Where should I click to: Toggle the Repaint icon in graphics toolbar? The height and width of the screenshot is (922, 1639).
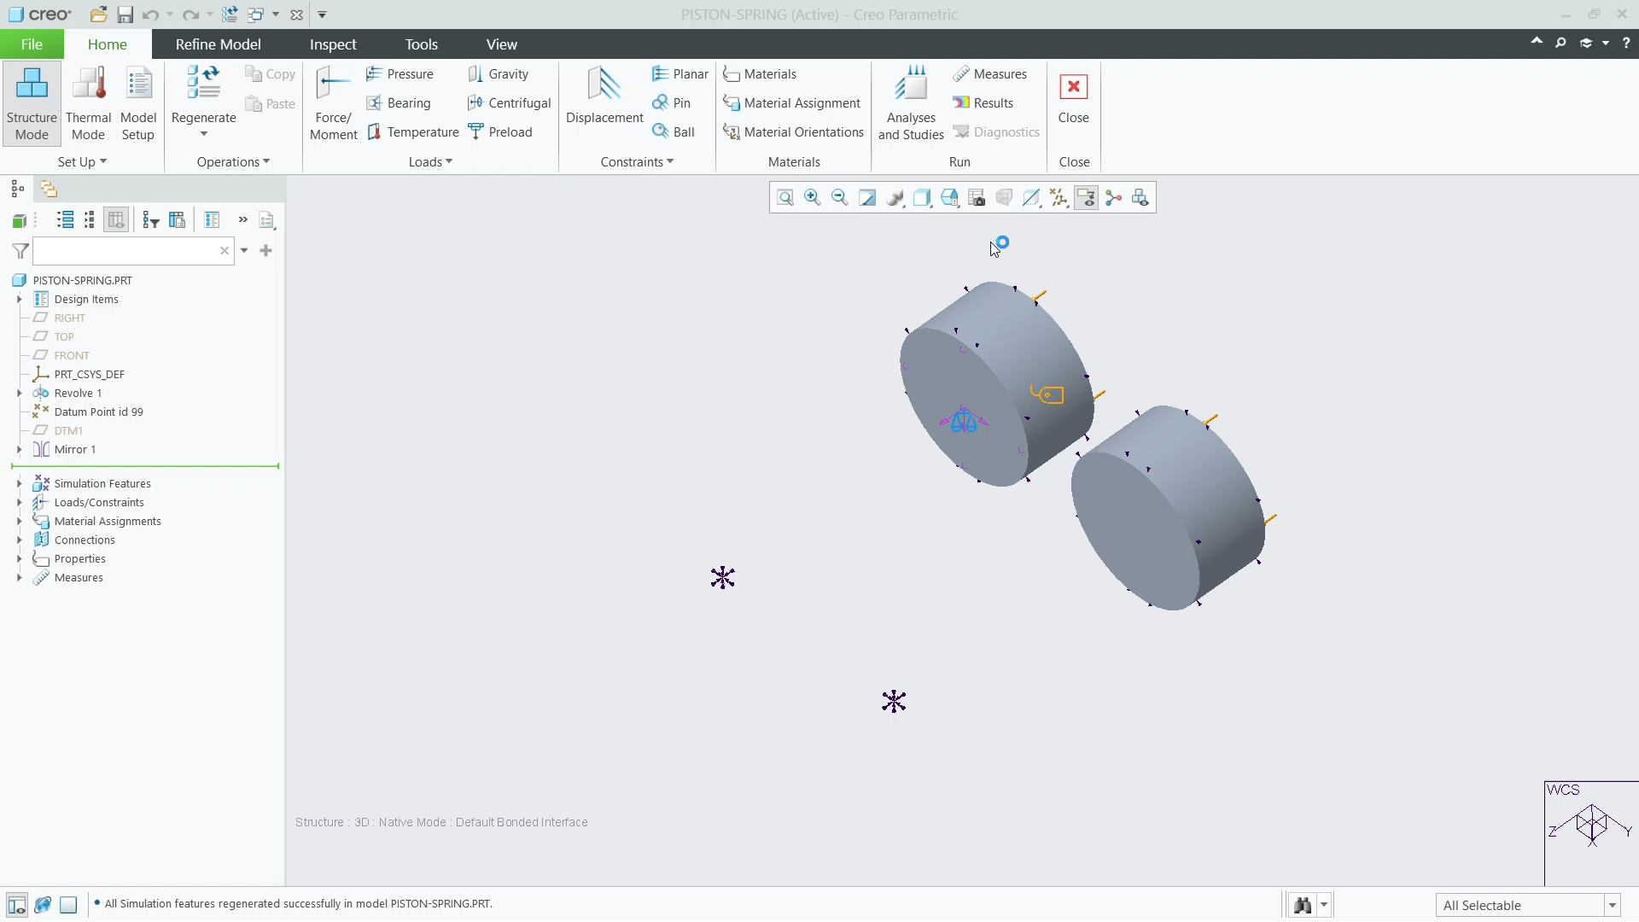point(867,198)
